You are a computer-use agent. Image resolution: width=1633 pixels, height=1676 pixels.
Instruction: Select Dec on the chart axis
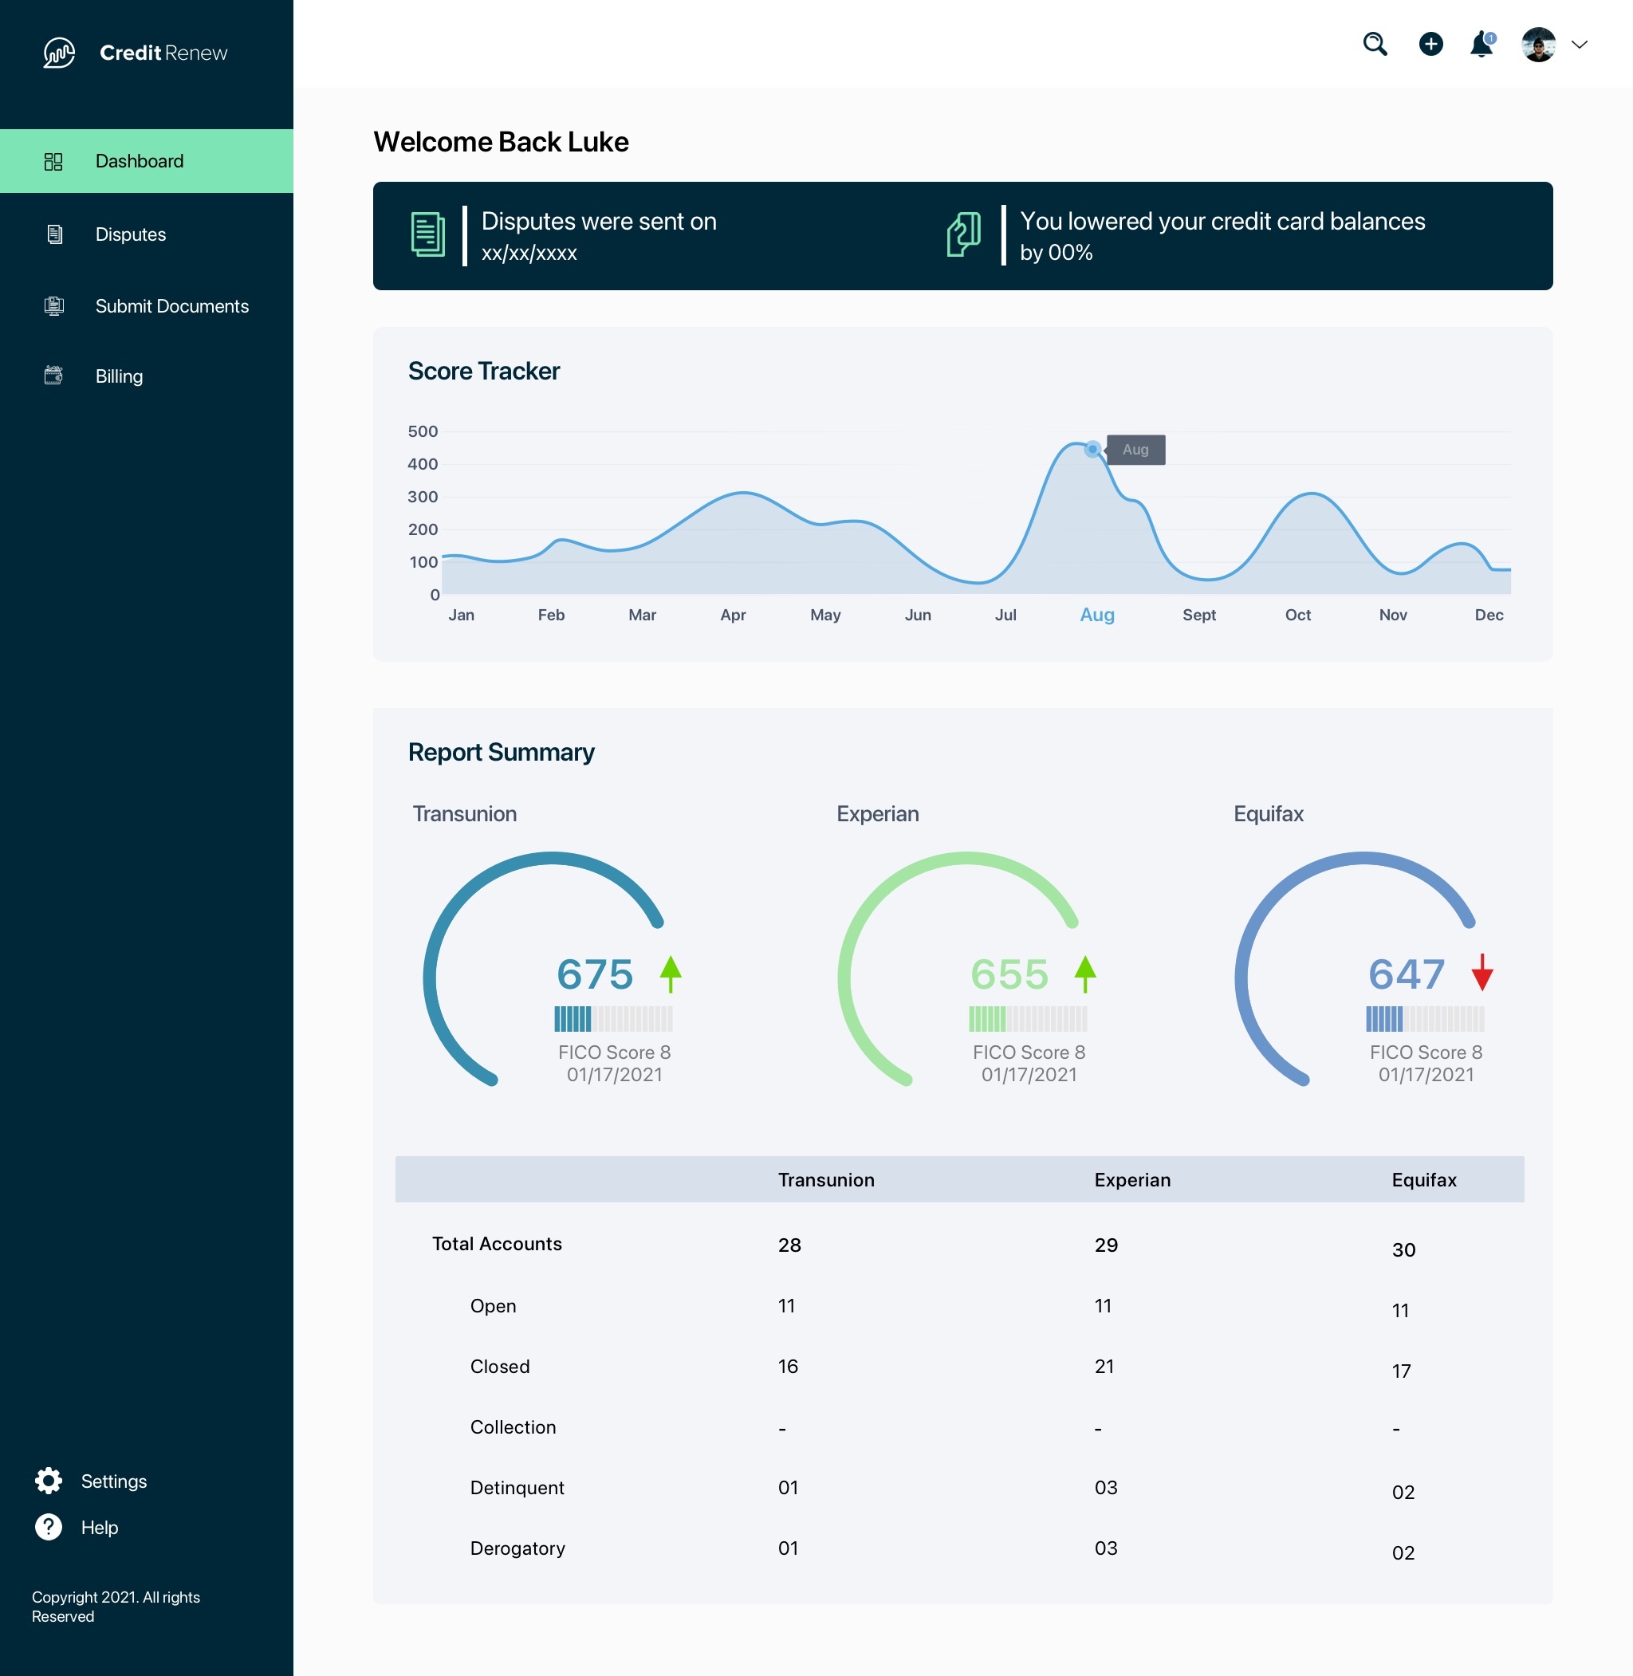click(x=1489, y=615)
